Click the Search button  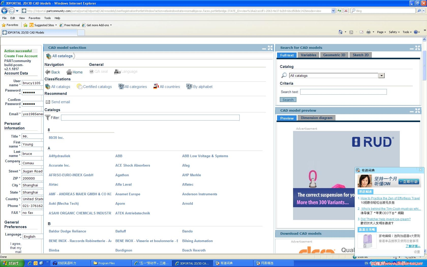[288, 100]
